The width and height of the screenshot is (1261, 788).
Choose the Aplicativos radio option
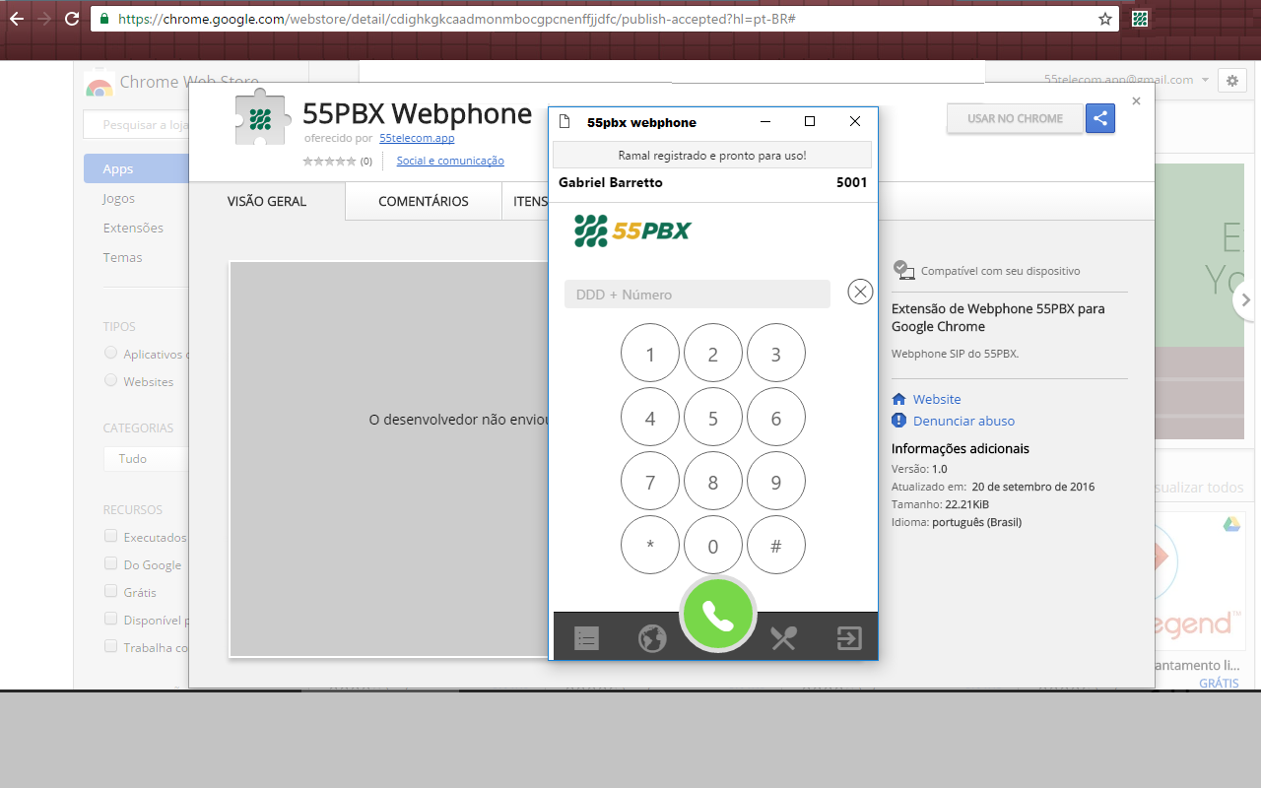(x=110, y=353)
